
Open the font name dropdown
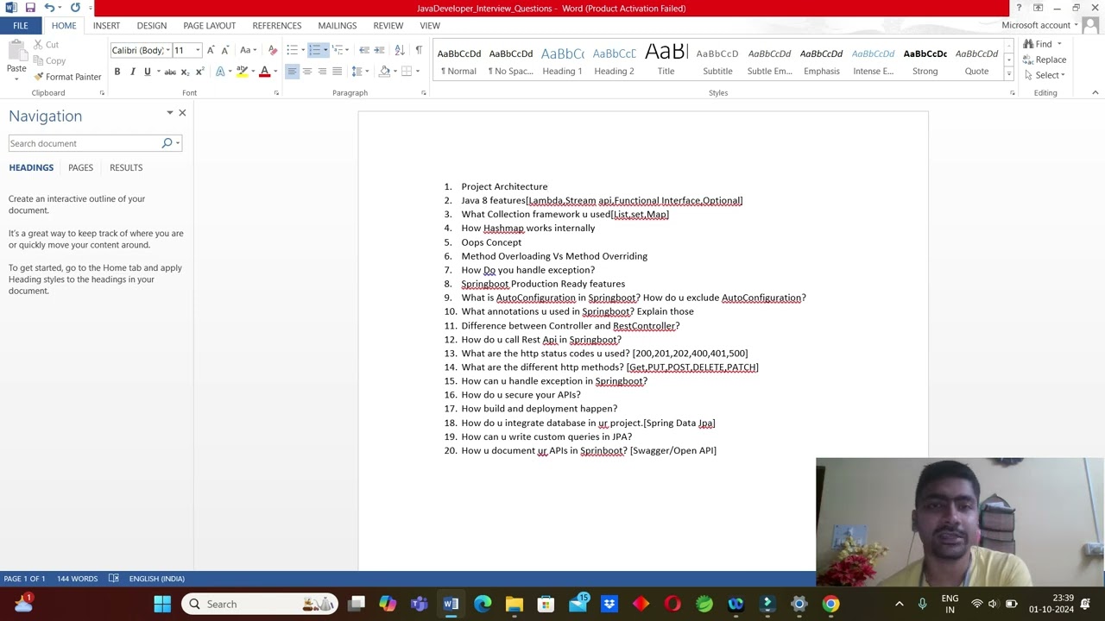tap(167, 50)
